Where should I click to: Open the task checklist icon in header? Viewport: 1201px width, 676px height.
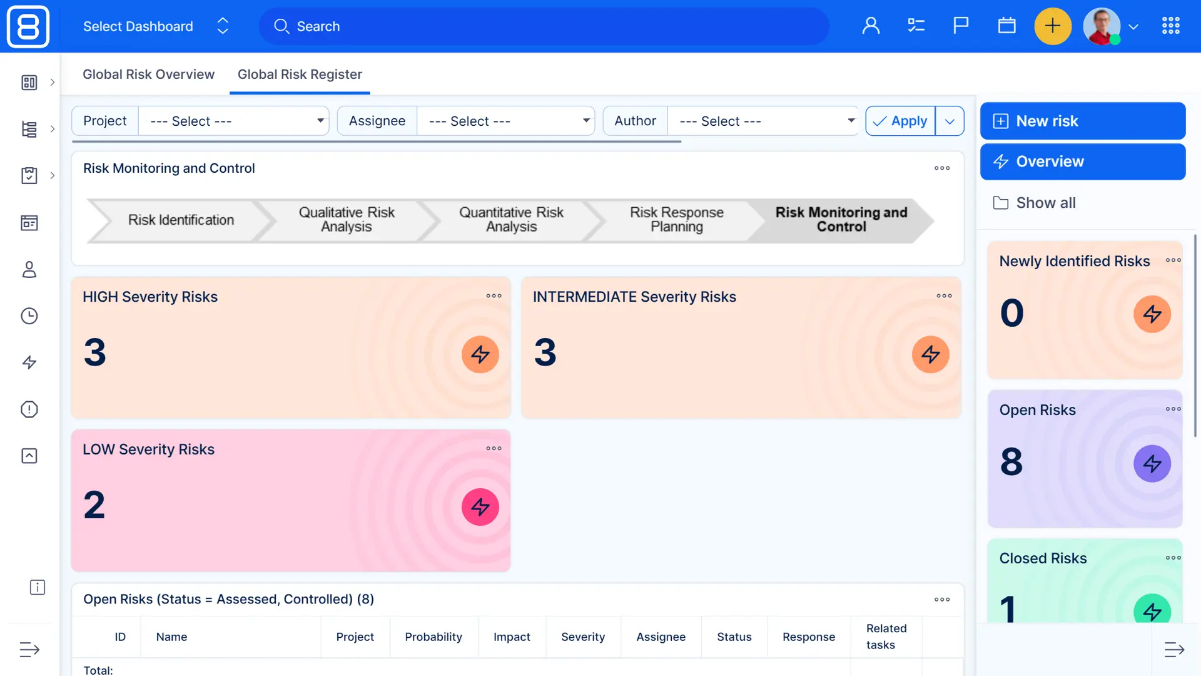(x=916, y=26)
